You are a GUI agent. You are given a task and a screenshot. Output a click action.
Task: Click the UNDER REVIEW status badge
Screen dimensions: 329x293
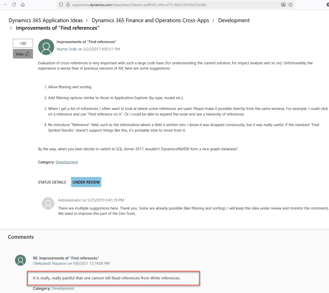[x=86, y=182]
